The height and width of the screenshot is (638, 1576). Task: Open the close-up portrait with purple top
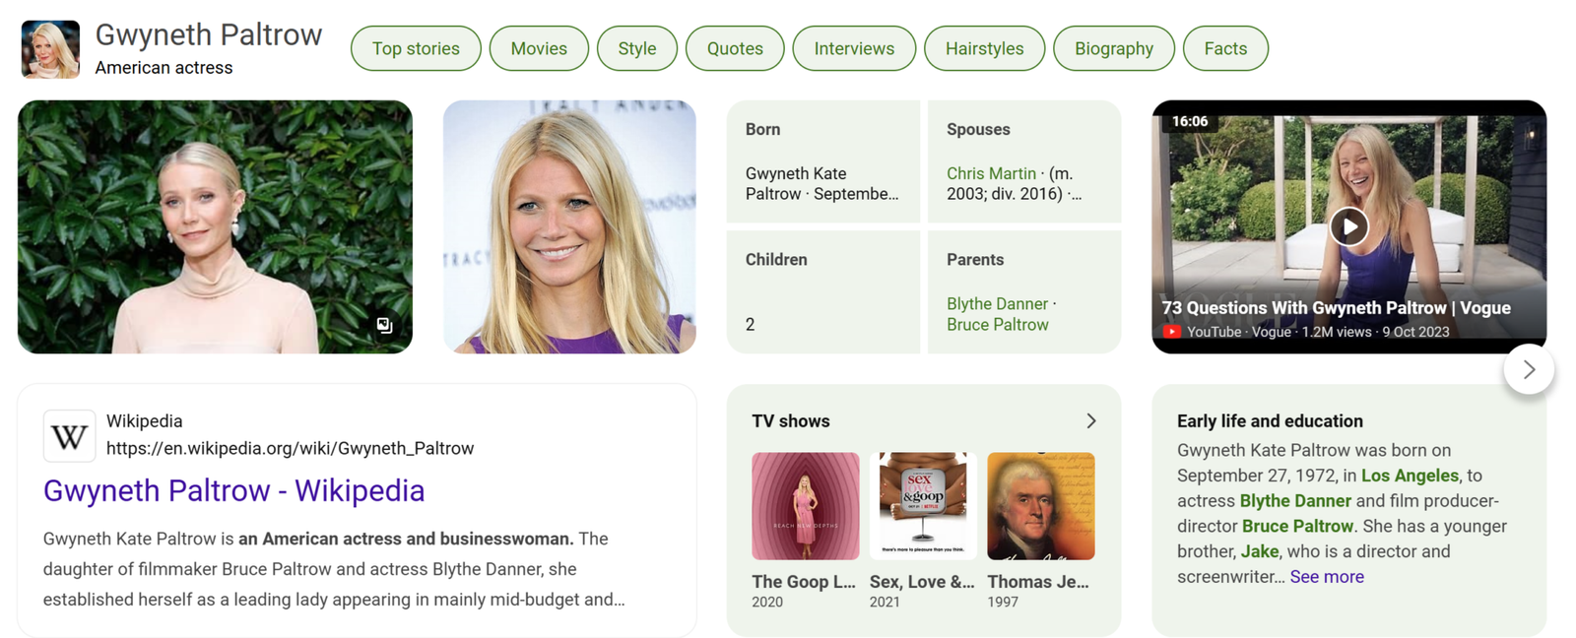tap(569, 226)
